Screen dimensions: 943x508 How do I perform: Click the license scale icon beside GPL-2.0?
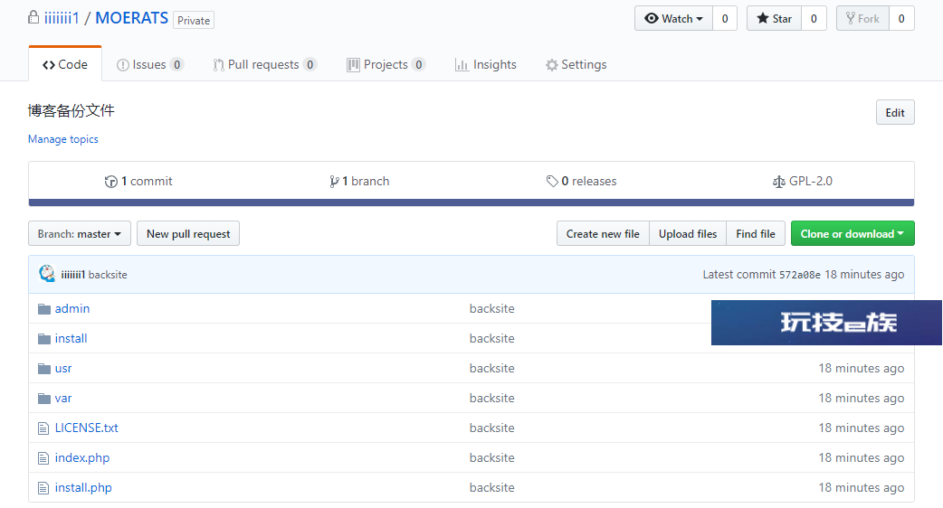(779, 182)
